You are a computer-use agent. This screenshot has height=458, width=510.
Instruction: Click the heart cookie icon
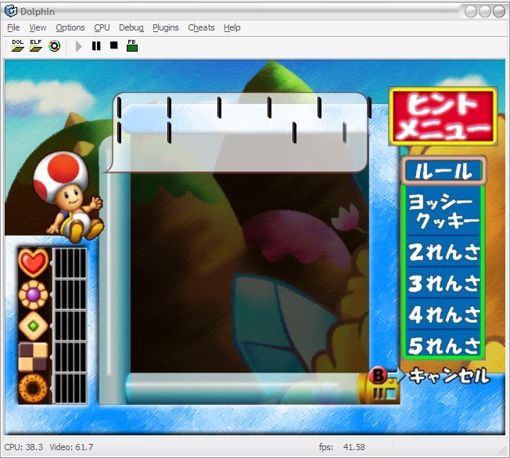(x=33, y=262)
